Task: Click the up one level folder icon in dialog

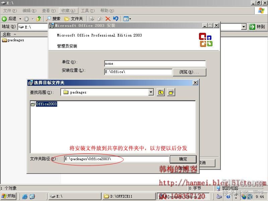Action: [x=161, y=92]
